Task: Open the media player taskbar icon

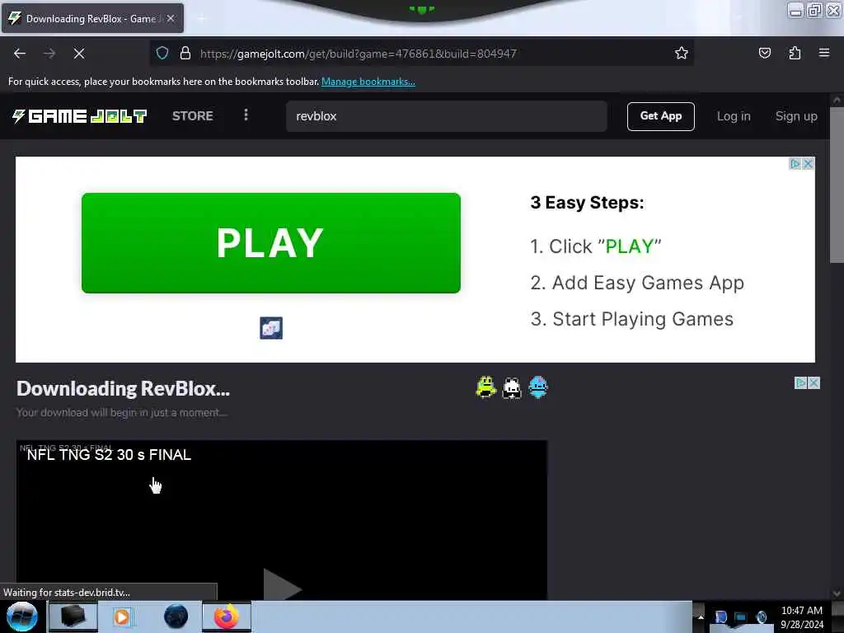Action: 122,617
